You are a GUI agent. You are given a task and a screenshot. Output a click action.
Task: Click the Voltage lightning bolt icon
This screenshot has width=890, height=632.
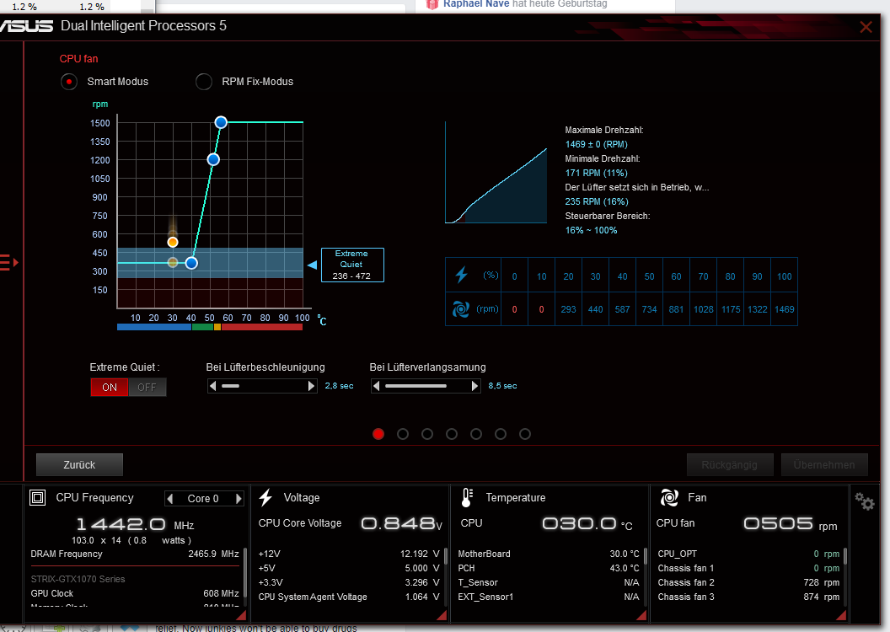point(265,497)
